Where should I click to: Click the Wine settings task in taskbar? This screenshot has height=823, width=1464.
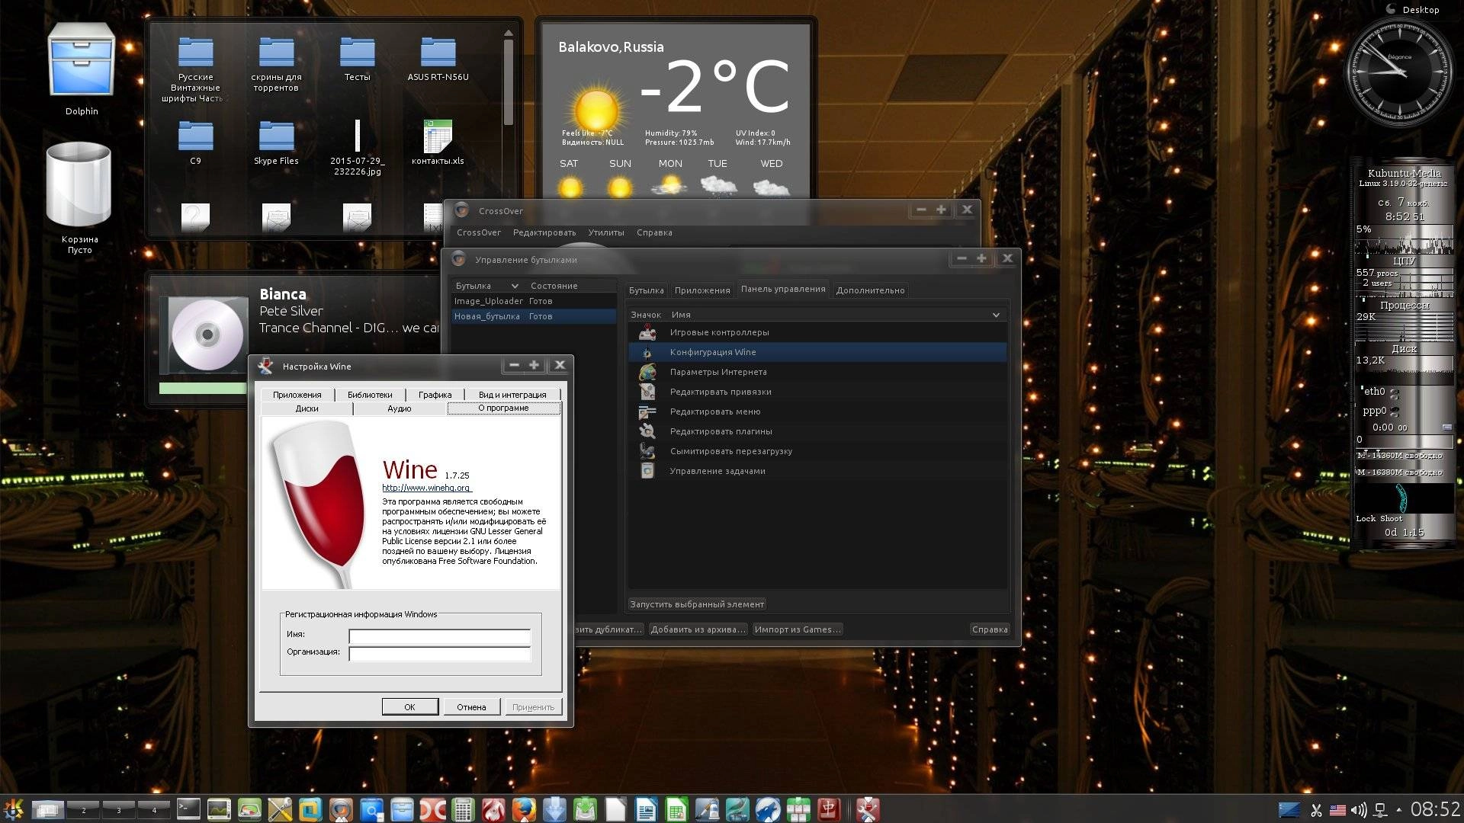pyautogui.click(x=868, y=809)
